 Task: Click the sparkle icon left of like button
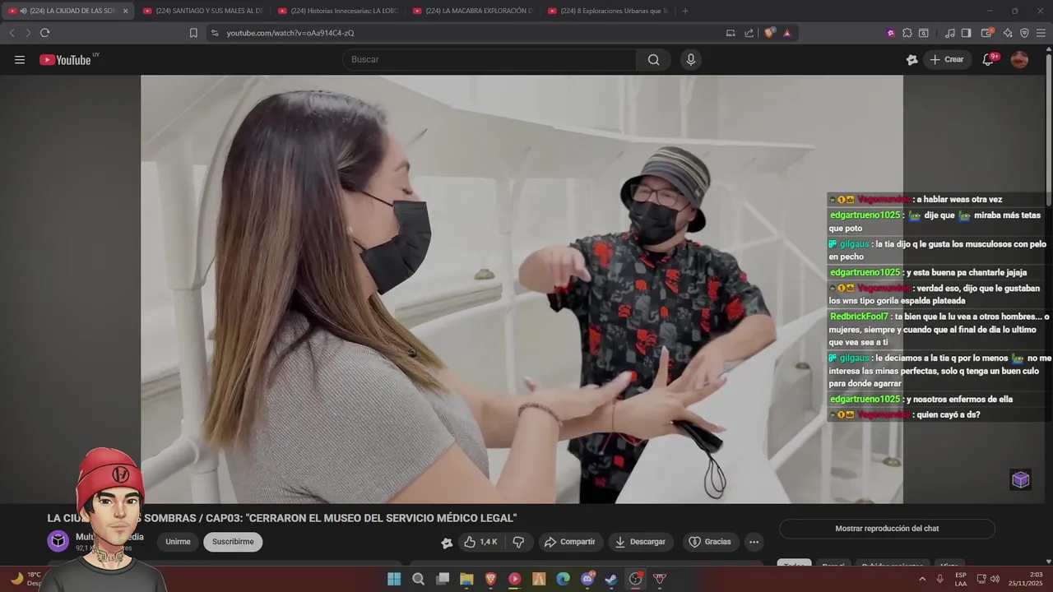pyautogui.click(x=447, y=543)
